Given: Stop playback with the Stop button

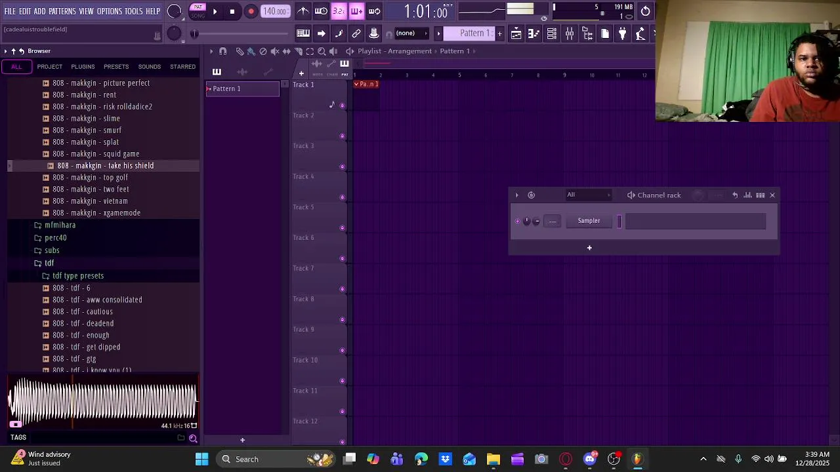Looking at the screenshot, I should click(x=232, y=11).
